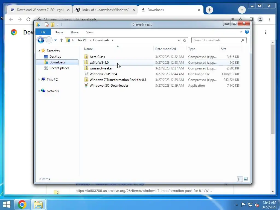Open the Windows Start button

pyautogui.click(x=7, y=205)
